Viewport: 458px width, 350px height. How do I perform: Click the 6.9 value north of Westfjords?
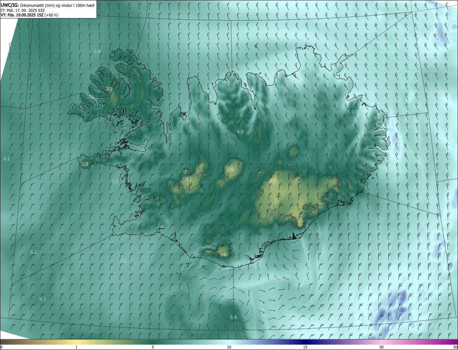pos(97,52)
